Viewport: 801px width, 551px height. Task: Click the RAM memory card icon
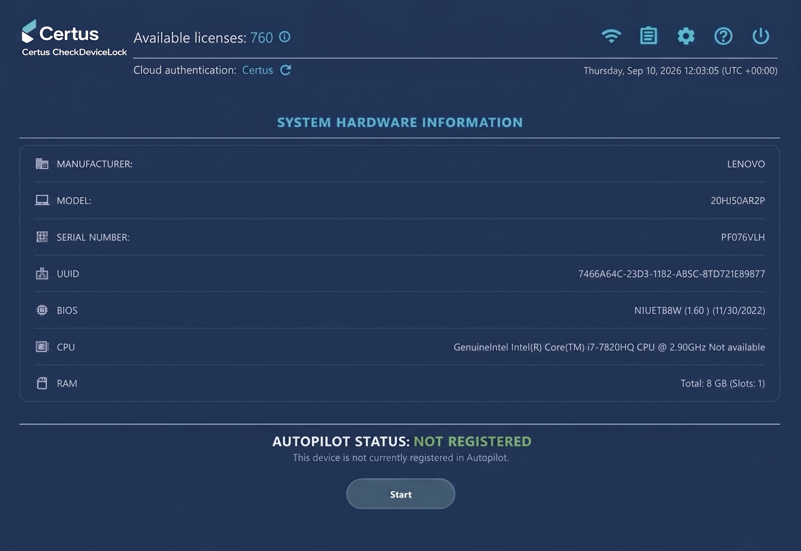(42, 383)
